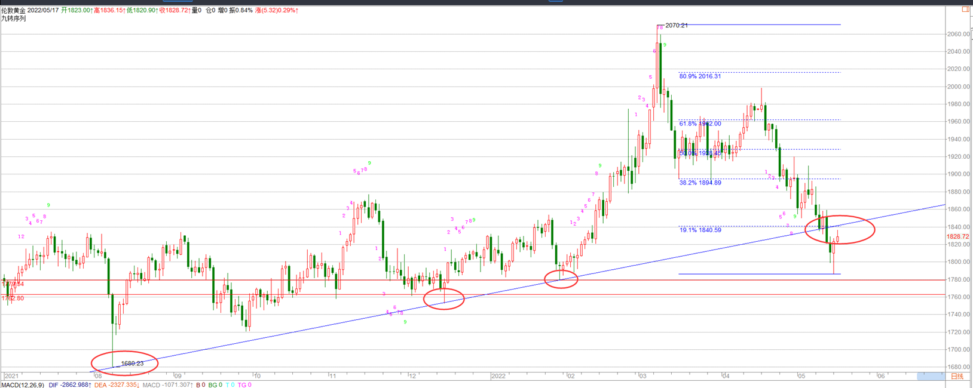
Task: Click the 1762.80 horizontal line label
Action: point(13,298)
